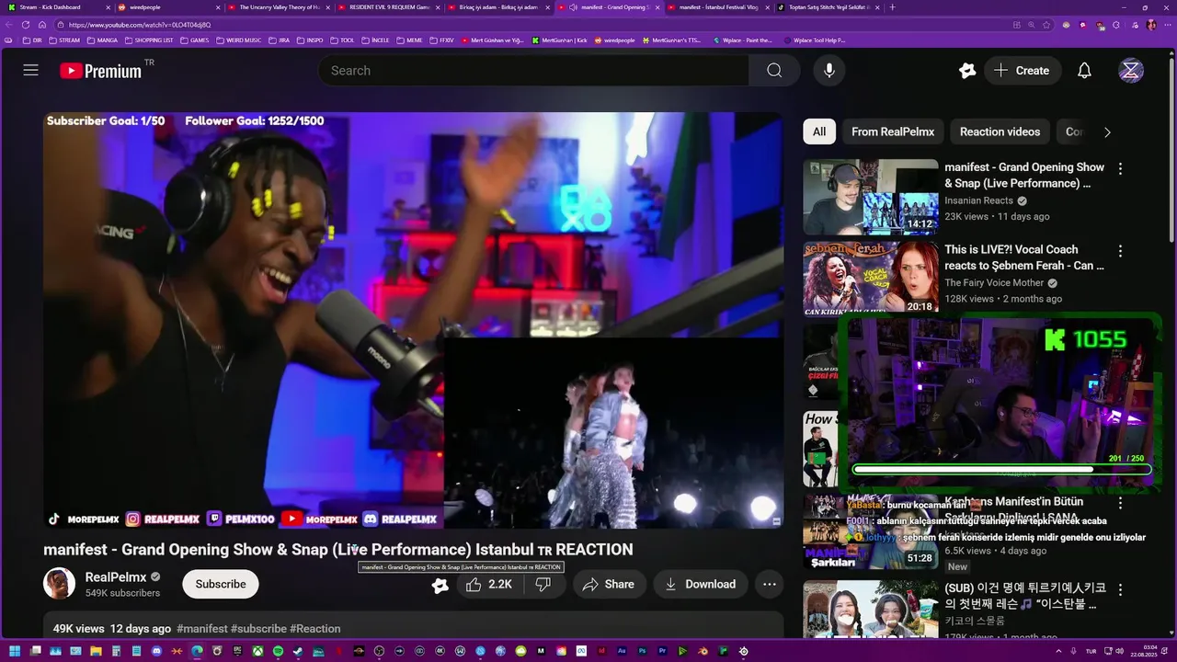Show hidden system tray icons chevron

(x=1058, y=651)
